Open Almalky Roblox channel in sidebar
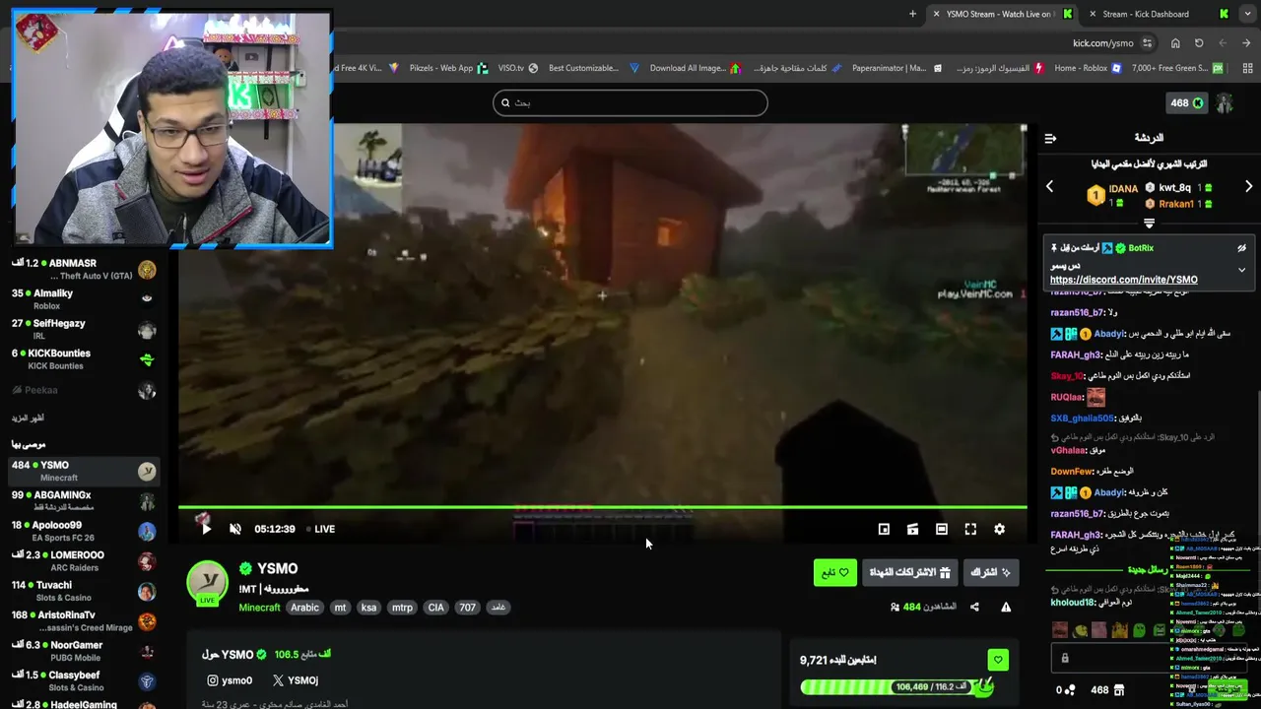 click(x=84, y=299)
